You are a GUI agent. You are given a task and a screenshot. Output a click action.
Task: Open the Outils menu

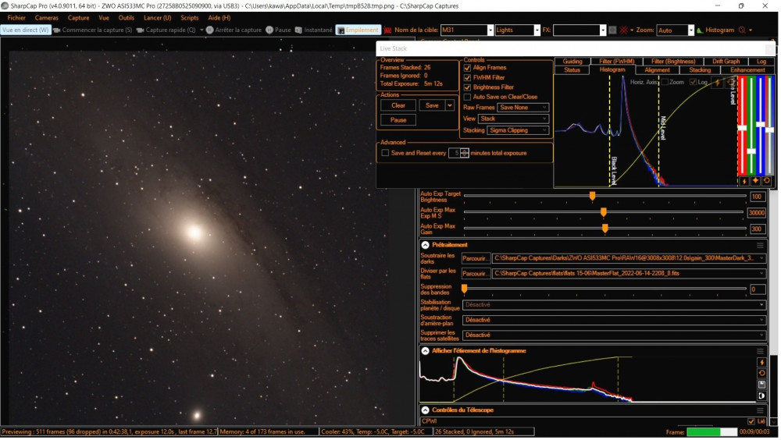pyautogui.click(x=126, y=18)
